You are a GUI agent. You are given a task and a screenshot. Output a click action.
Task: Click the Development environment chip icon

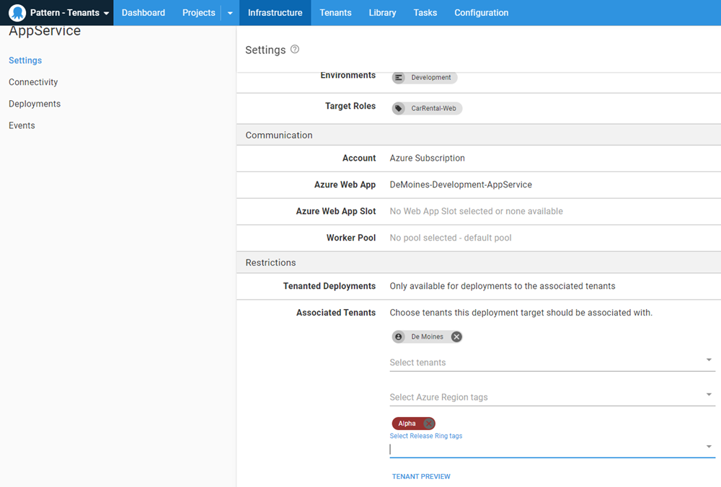(399, 78)
